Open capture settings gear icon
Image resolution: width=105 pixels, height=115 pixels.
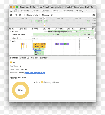click(94, 15)
